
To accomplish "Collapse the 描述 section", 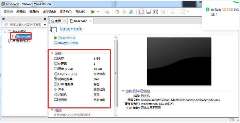I will 52,110.
